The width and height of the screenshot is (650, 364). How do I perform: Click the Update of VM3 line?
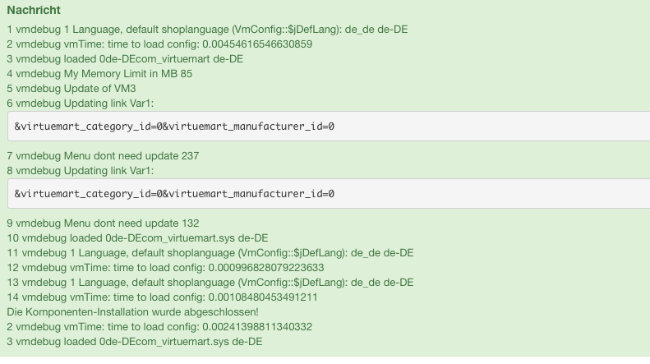pos(71,89)
